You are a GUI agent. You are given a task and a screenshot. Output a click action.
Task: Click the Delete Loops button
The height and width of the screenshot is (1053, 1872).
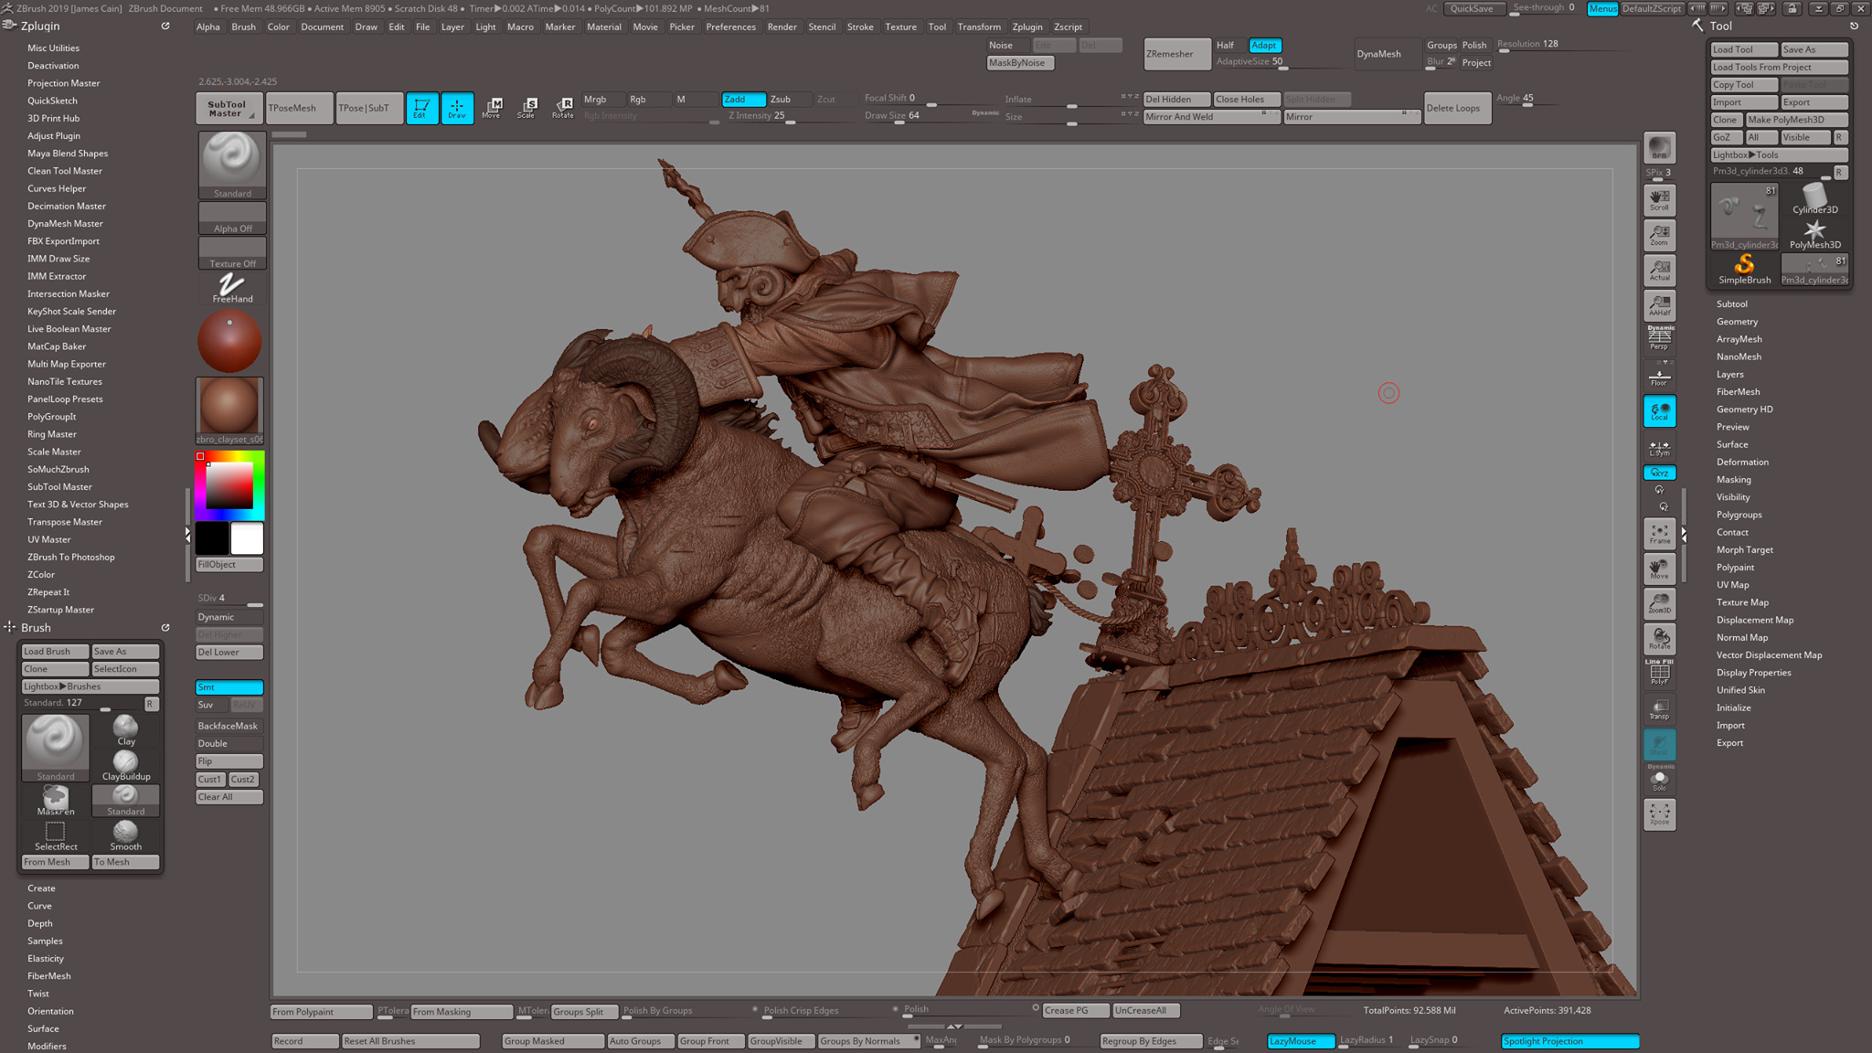pyautogui.click(x=1457, y=108)
